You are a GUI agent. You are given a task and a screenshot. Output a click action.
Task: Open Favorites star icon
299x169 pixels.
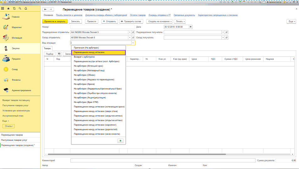(x=8, y=8)
